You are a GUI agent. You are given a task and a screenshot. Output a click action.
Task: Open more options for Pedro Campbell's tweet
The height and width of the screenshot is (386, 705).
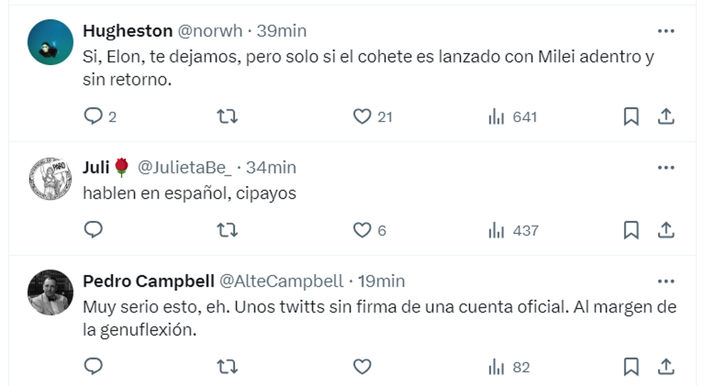(x=666, y=282)
